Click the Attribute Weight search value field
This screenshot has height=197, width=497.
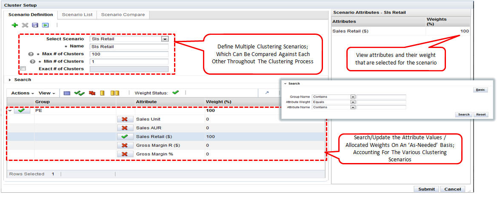(x=381, y=102)
